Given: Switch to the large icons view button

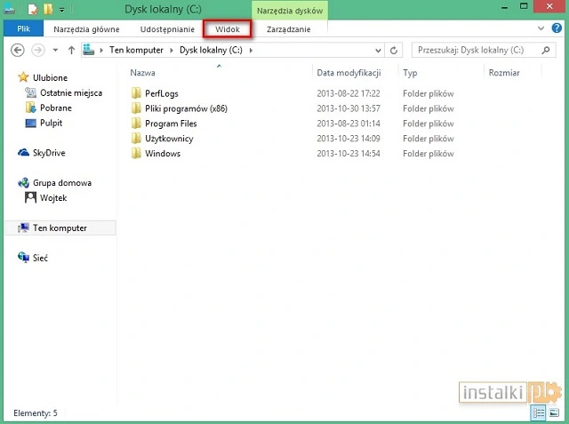Looking at the screenshot, I should coord(556,413).
